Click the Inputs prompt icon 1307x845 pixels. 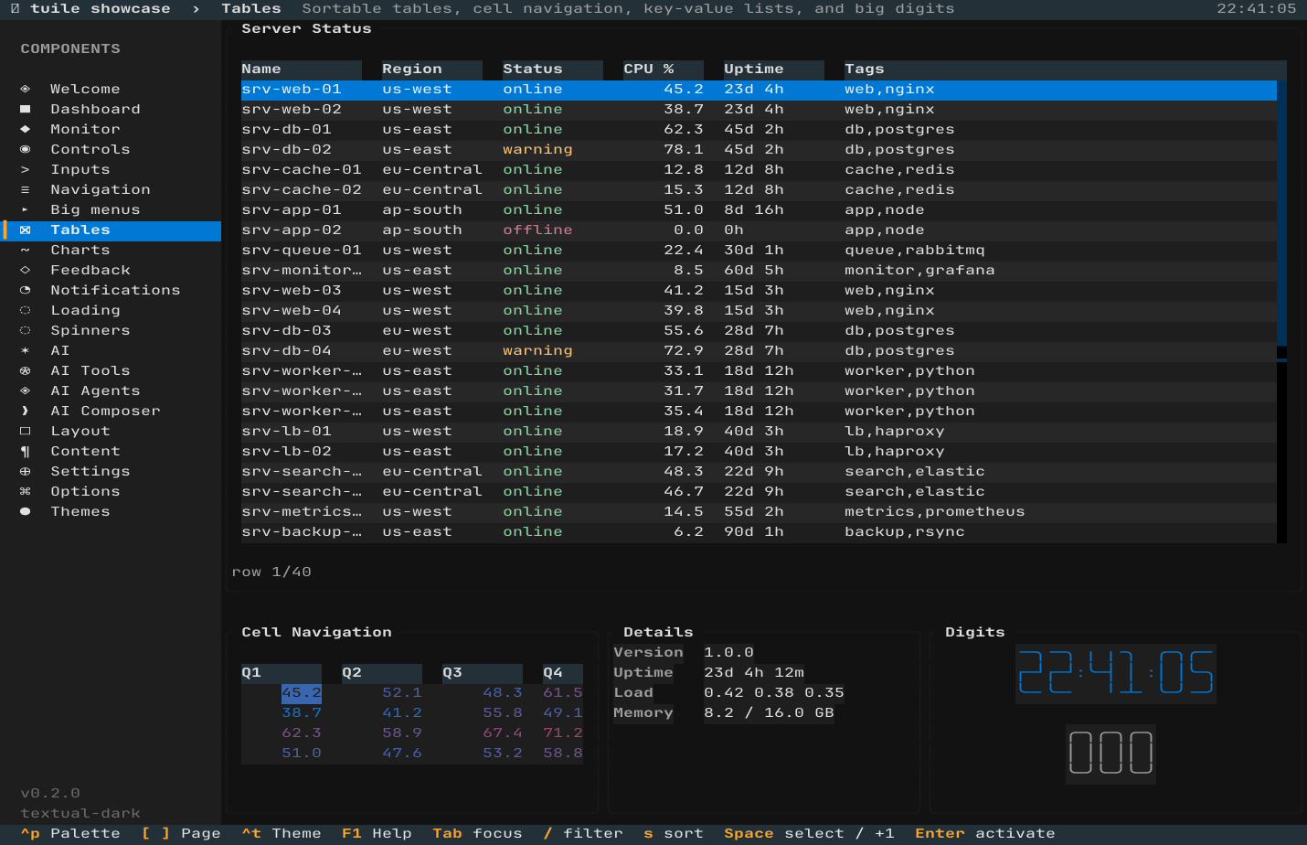(25, 169)
